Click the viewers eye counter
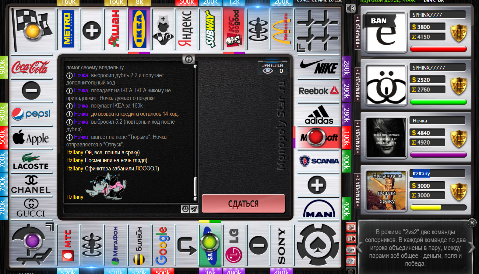 tap(273, 69)
